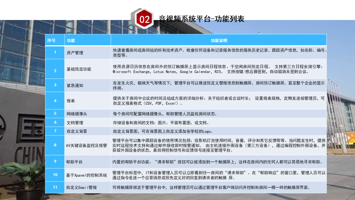Select the 资产管理 function cell
Screen dimensions: 355x200
tap(75, 53)
